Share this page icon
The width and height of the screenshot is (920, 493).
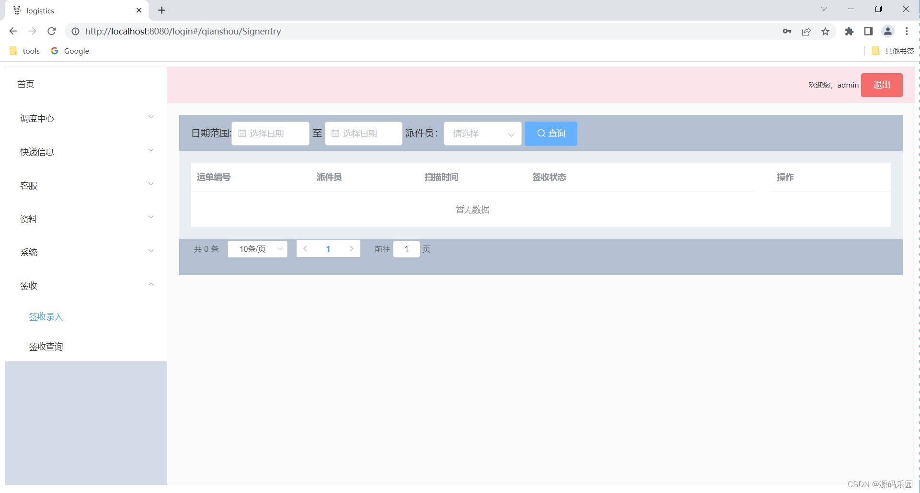tap(806, 31)
